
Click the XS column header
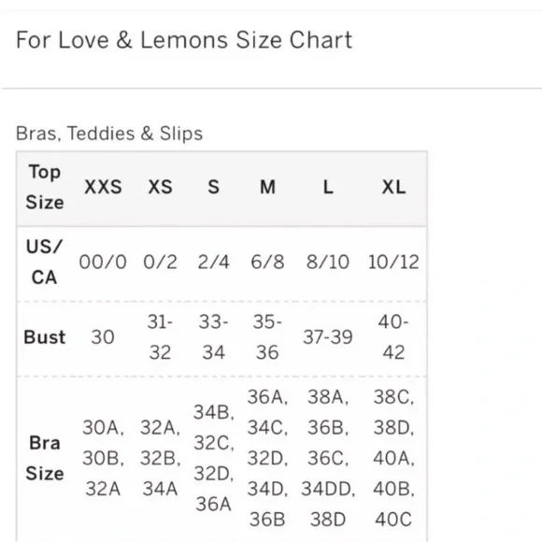point(160,187)
